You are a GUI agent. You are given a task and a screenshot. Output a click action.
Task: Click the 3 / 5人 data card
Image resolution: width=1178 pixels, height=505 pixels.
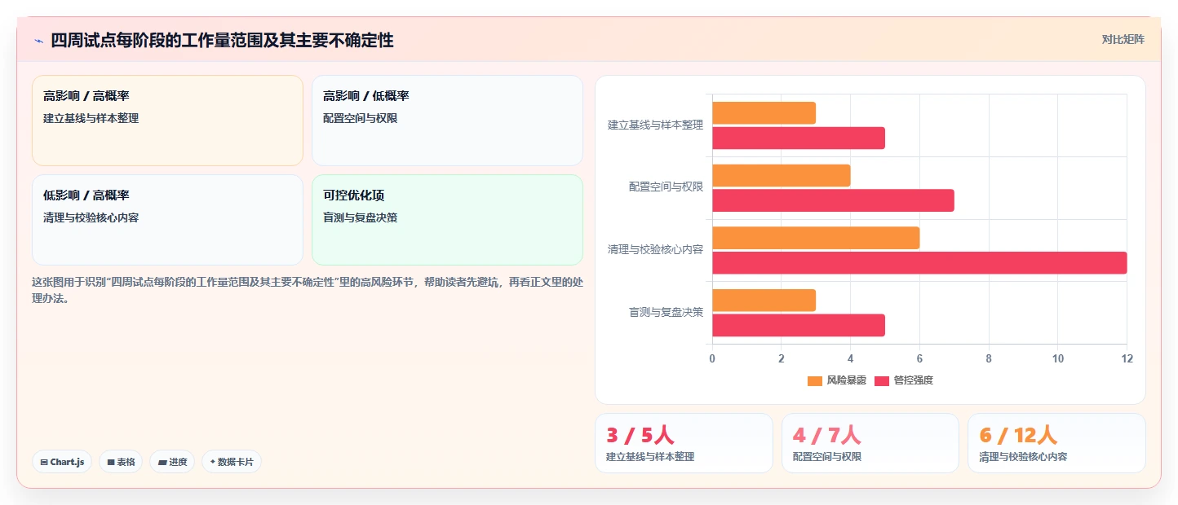pyautogui.click(x=684, y=443)
